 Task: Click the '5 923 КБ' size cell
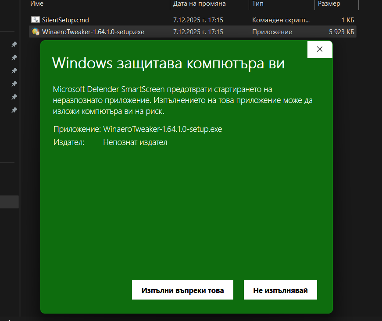342,32
